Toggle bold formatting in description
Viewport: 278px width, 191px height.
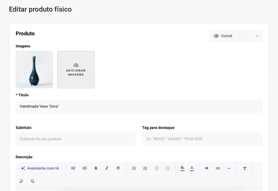(96, 168)
